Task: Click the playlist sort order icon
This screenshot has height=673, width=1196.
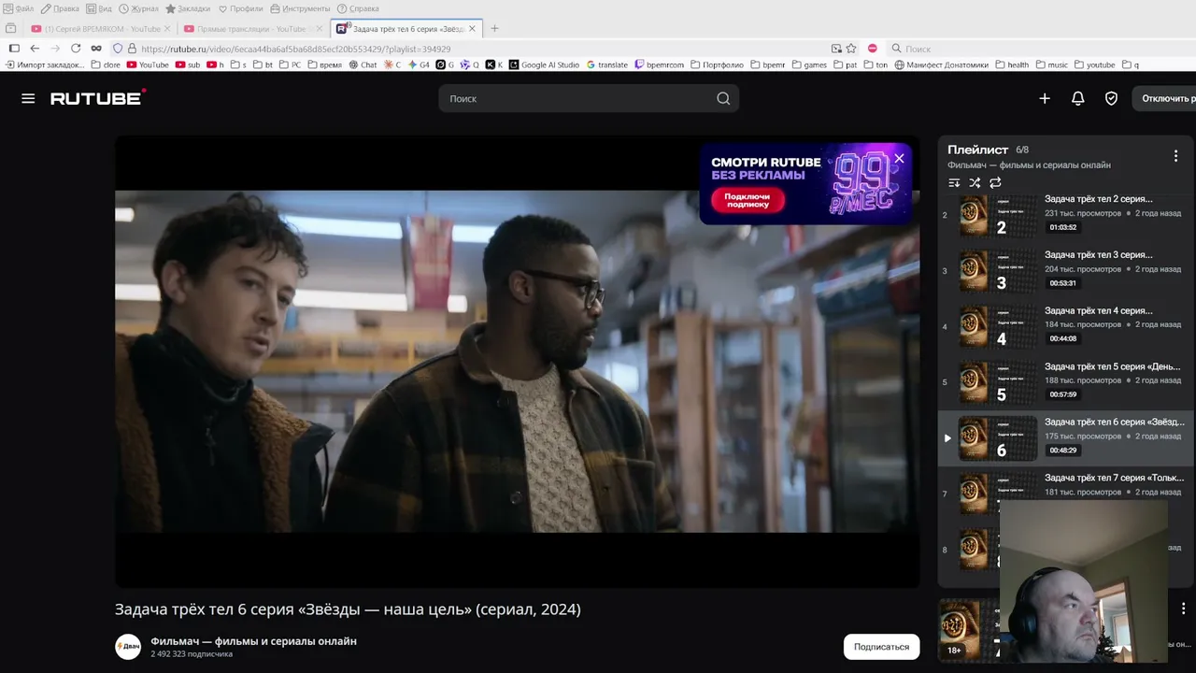Action: click(x=954, y=183)
